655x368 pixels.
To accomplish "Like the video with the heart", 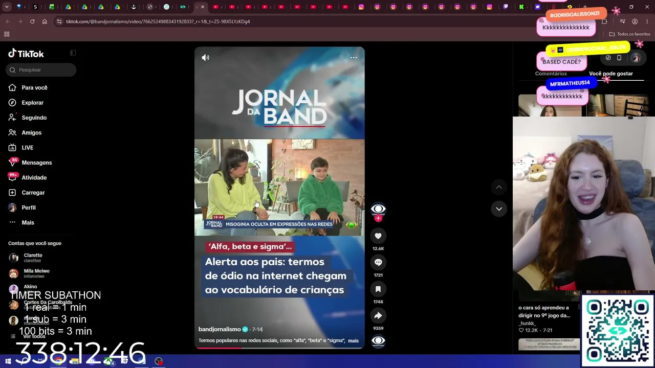I will click(x=378, y=236).
